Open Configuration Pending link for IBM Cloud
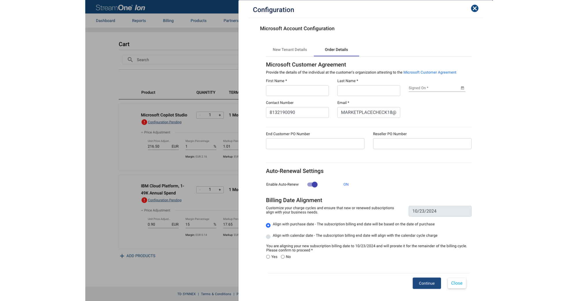 (x=165, y=200)
